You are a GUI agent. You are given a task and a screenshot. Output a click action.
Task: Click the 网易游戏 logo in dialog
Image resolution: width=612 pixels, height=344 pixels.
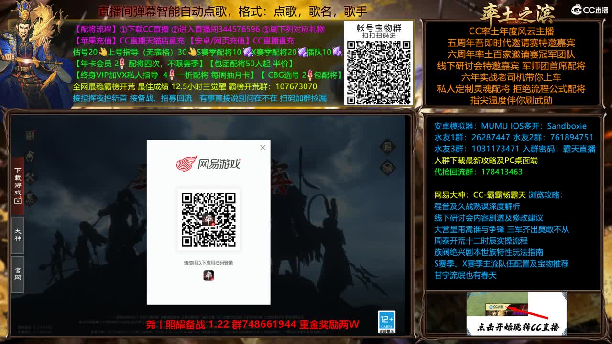point(208,164)
